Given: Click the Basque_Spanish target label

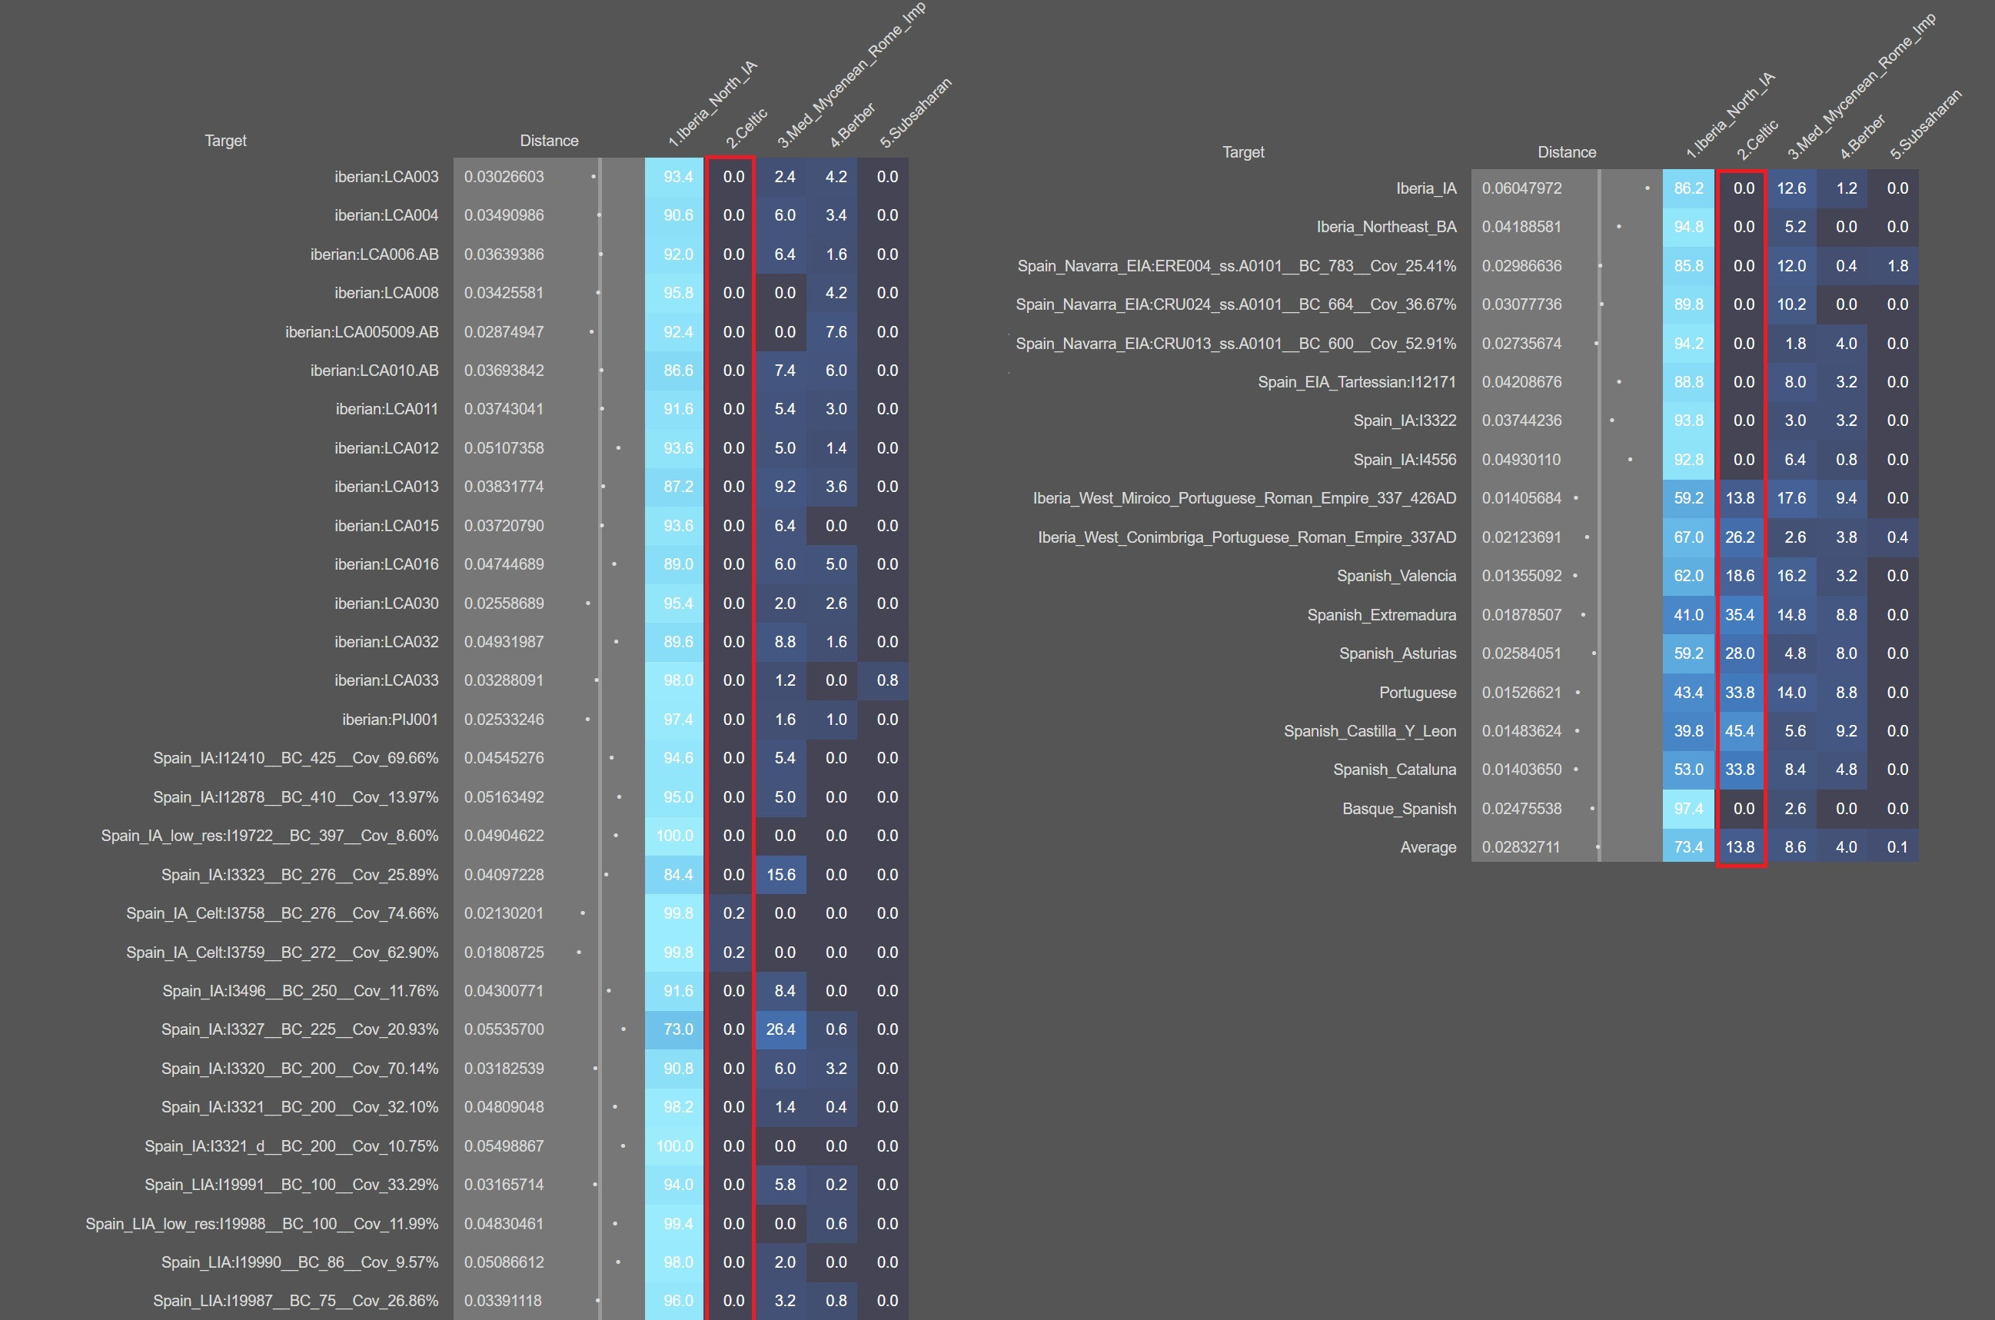Looking at the screenshot, I should [x=1399, y=808].
